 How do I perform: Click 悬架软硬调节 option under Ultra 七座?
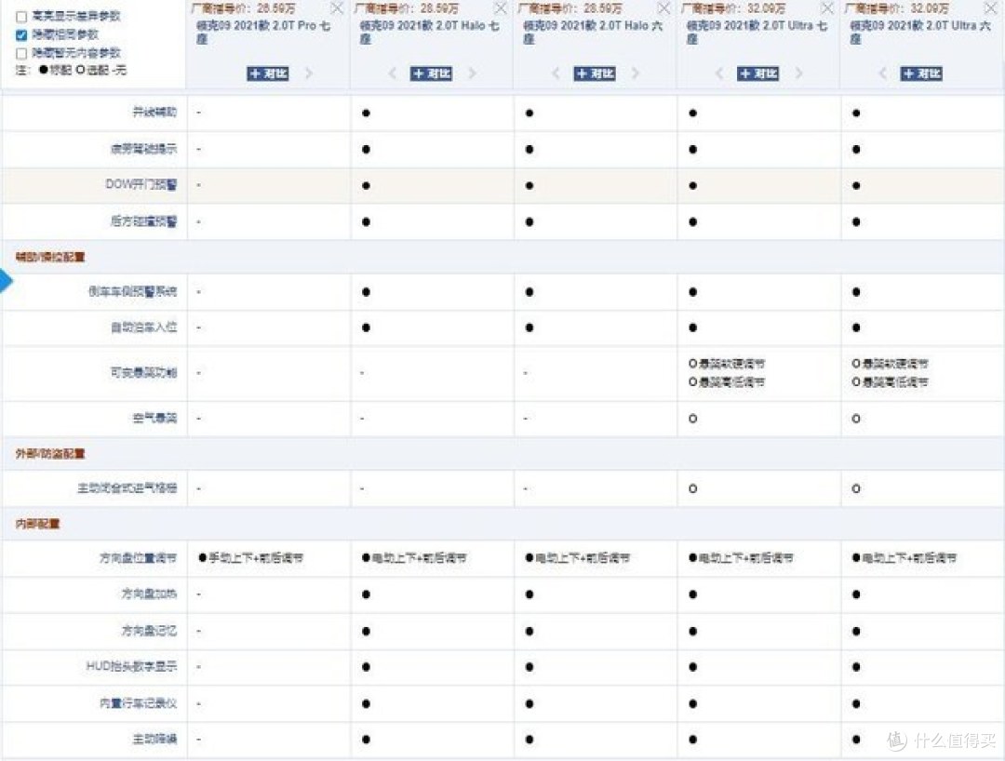727,363
